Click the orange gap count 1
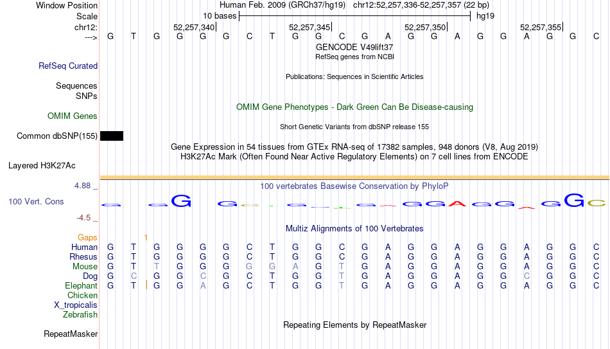The height and width of the screenshot is (349, 610). 146,238
